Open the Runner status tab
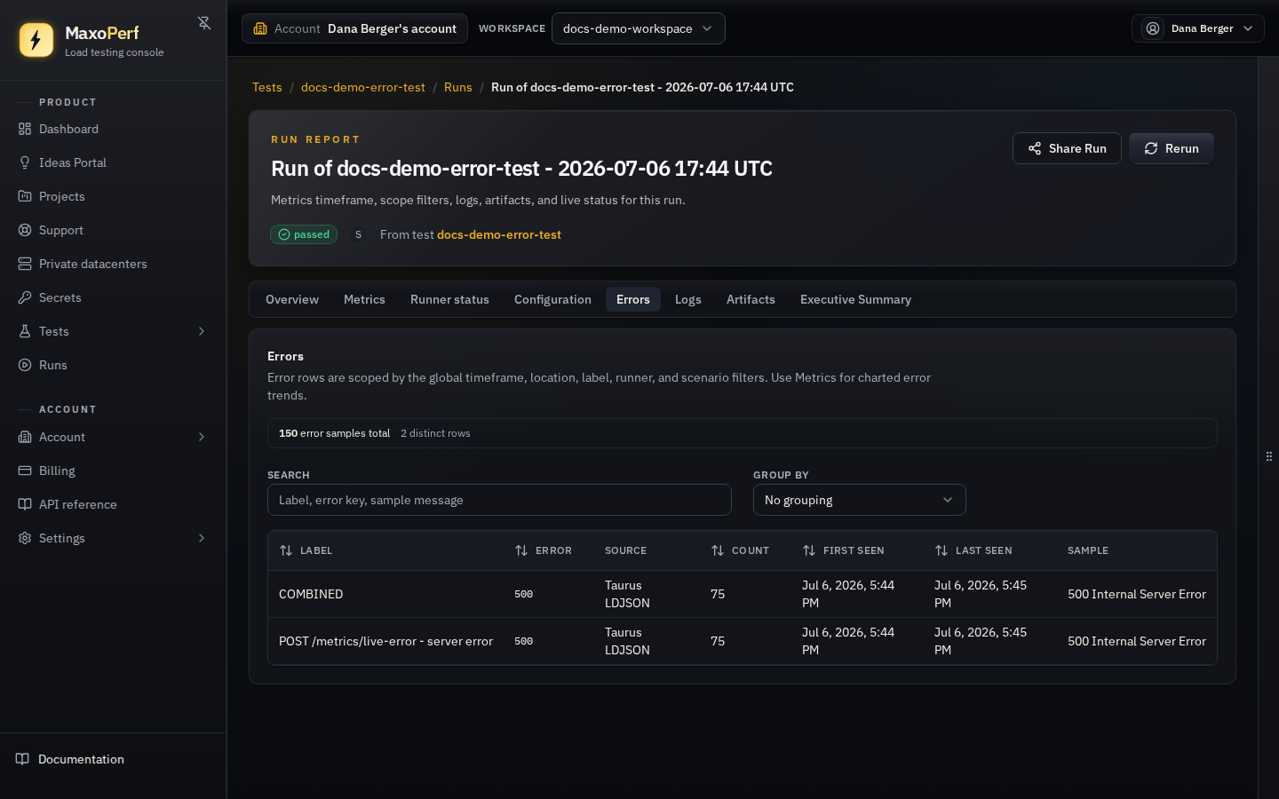1279x799 pixels. pyautogui.click(x=449, y=299)
